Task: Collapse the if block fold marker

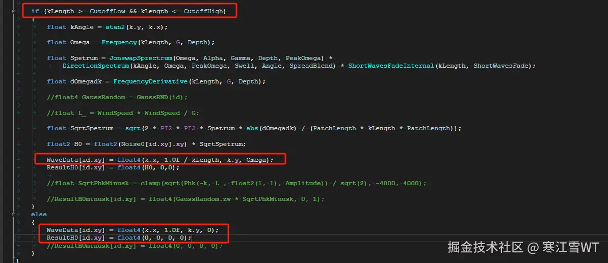Action: [x=13, y=11]
